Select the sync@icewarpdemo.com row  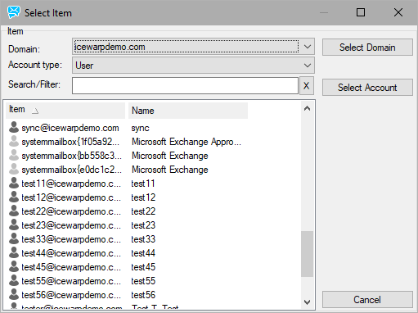pyautogui.click(x=70, y=128)
